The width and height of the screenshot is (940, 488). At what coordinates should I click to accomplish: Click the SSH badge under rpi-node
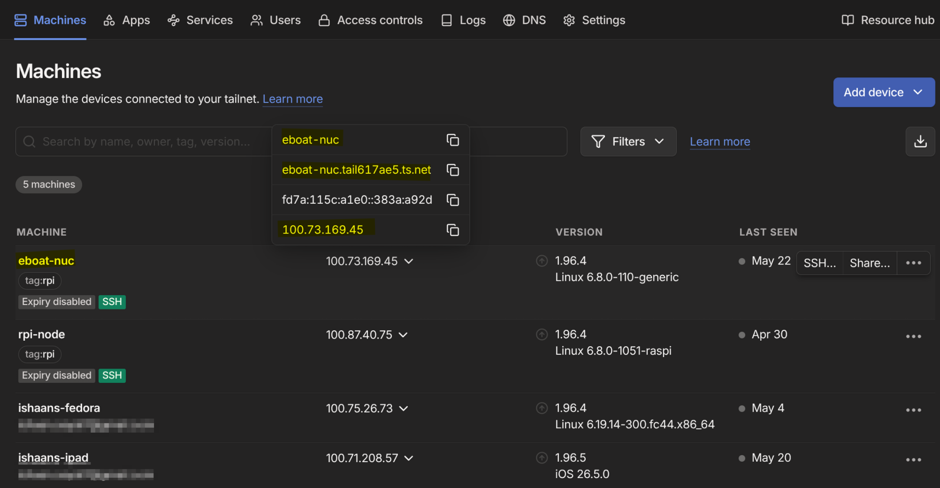click(112, 375)
